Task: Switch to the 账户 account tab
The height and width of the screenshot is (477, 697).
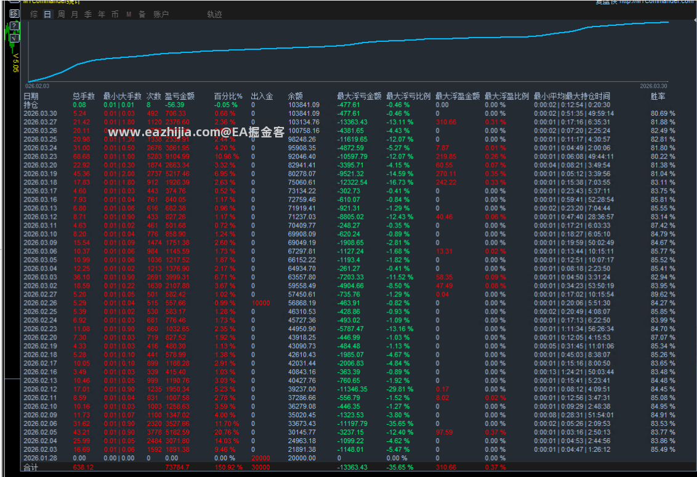Action: point(161,14)
